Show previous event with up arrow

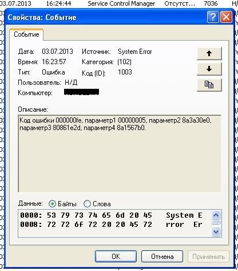pyautogui.click(x=209, y=53)
